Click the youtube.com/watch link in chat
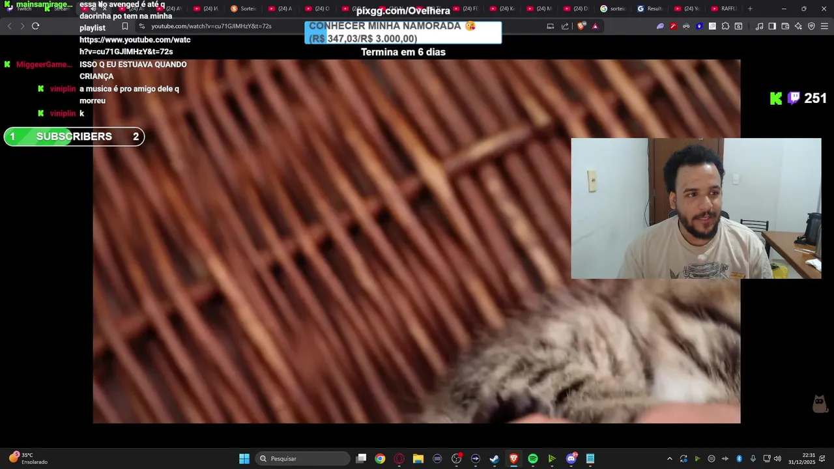Viewport: 834px width, 469px height. click(135, 46)
